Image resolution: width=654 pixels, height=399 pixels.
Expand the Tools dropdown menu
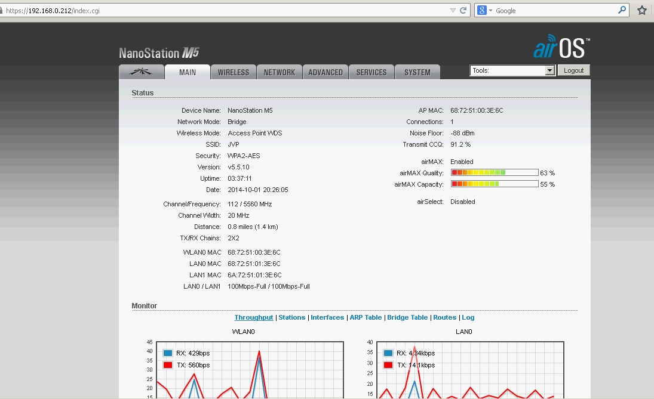point(512,70)
